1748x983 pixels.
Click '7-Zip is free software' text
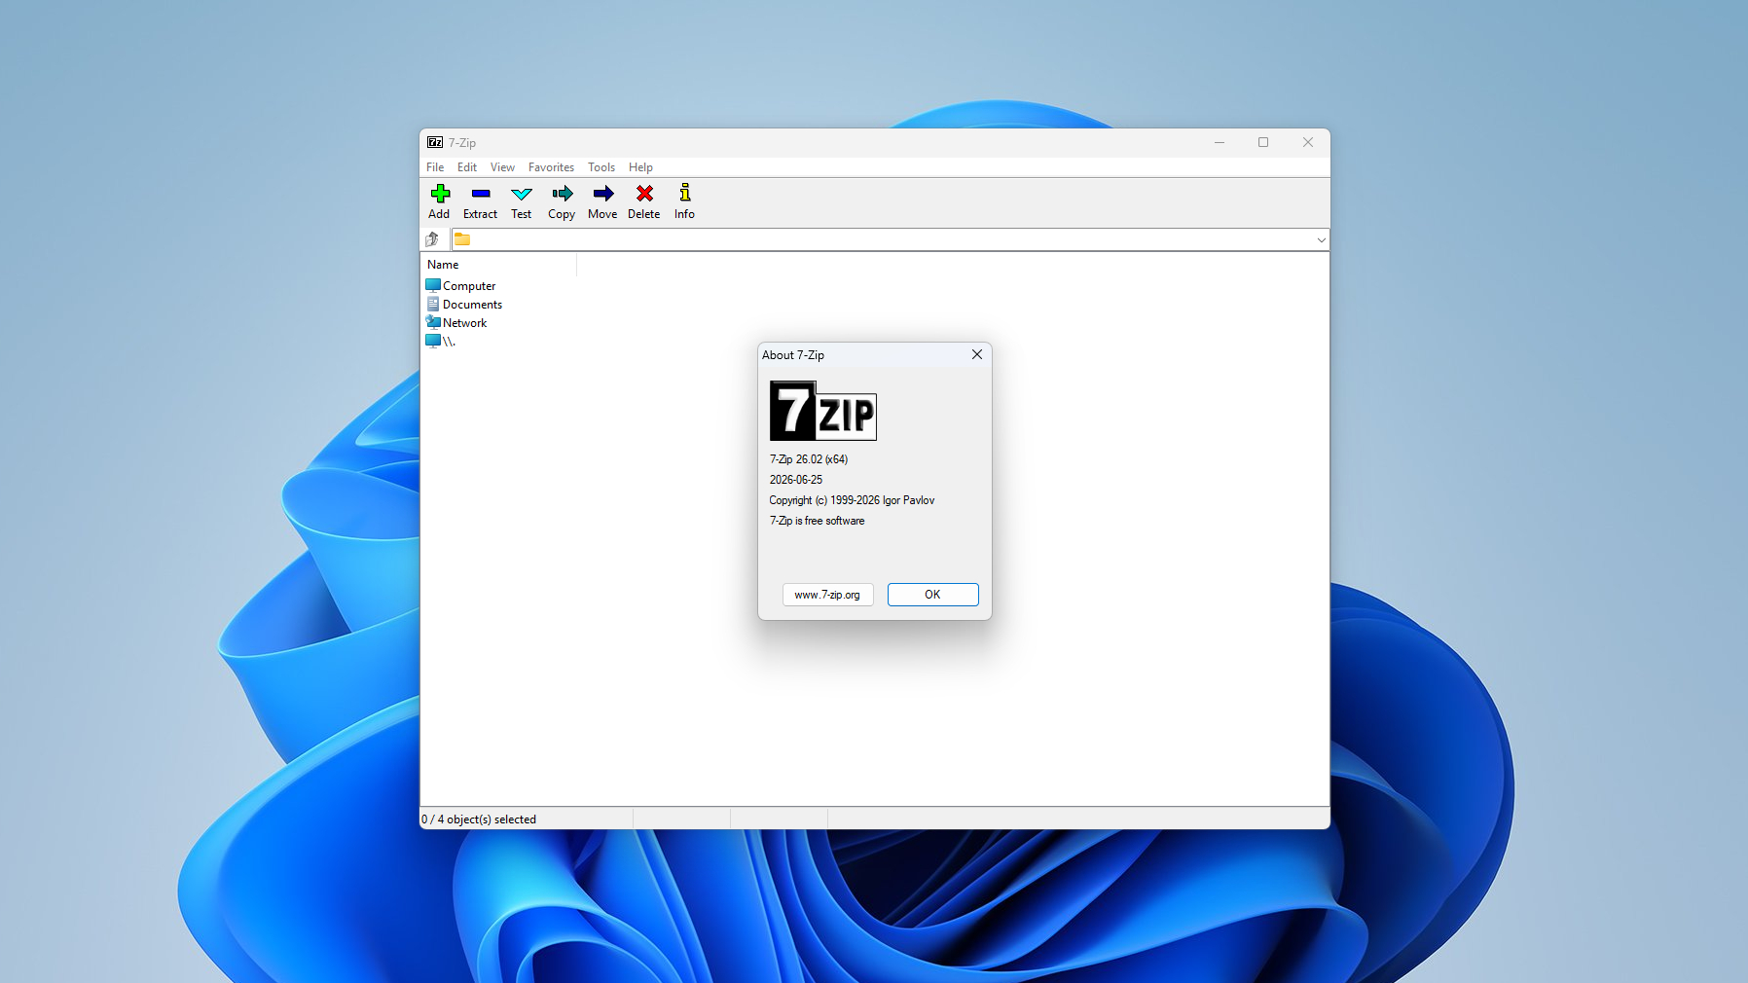817,521
